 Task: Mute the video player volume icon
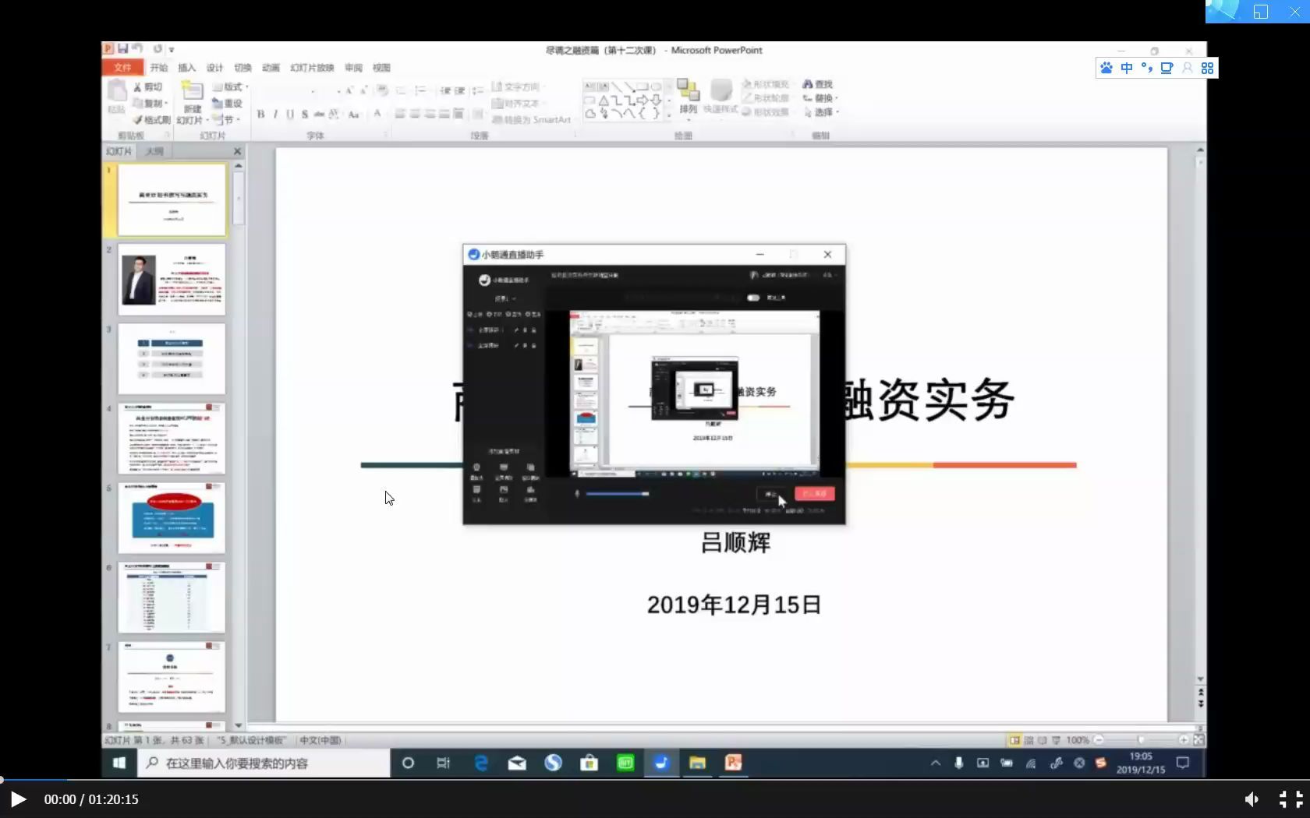click(1252, 799)
